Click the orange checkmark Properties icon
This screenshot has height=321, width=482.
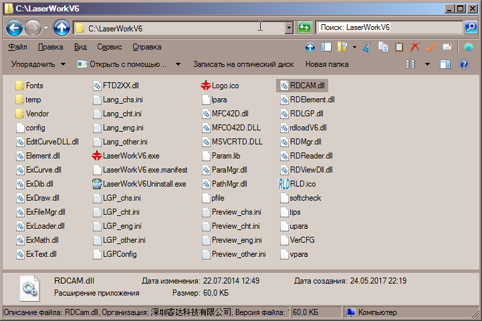431,47
